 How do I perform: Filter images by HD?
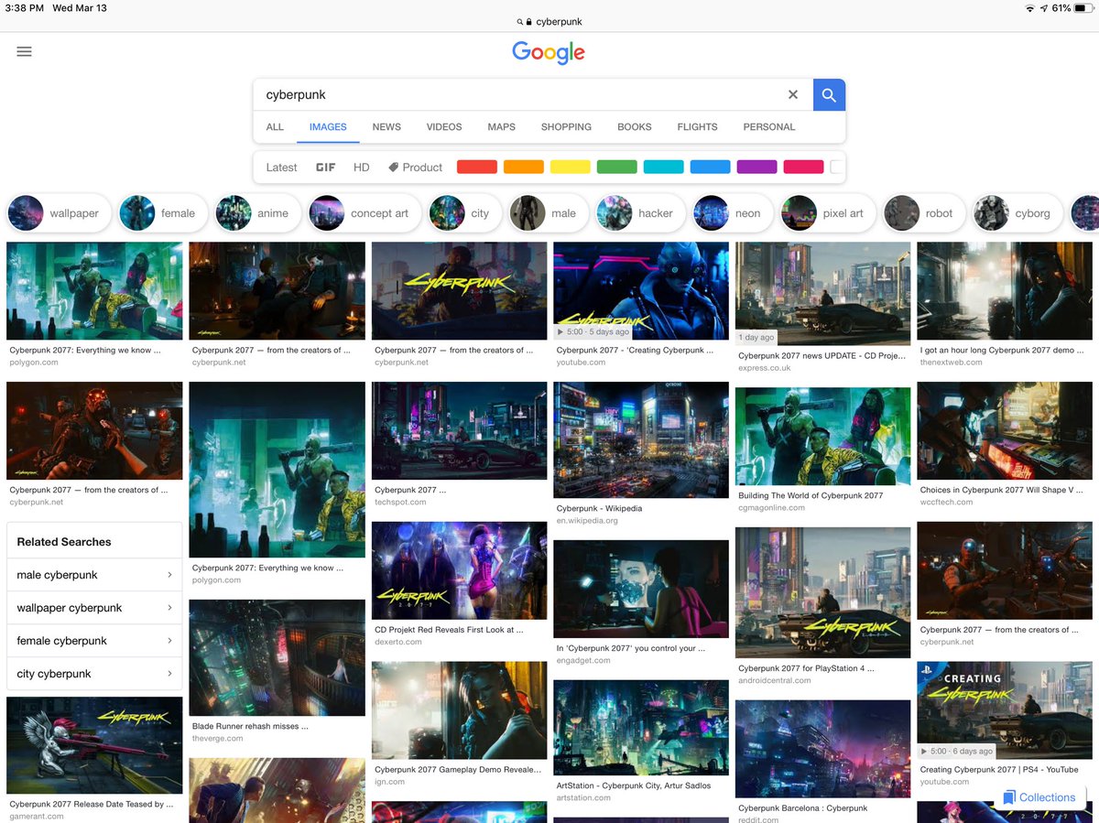click(x=362, y=168)
